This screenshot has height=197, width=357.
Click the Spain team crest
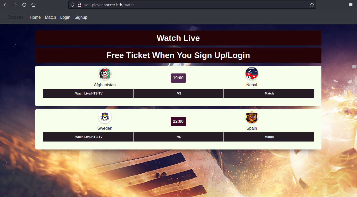(252, 117)
